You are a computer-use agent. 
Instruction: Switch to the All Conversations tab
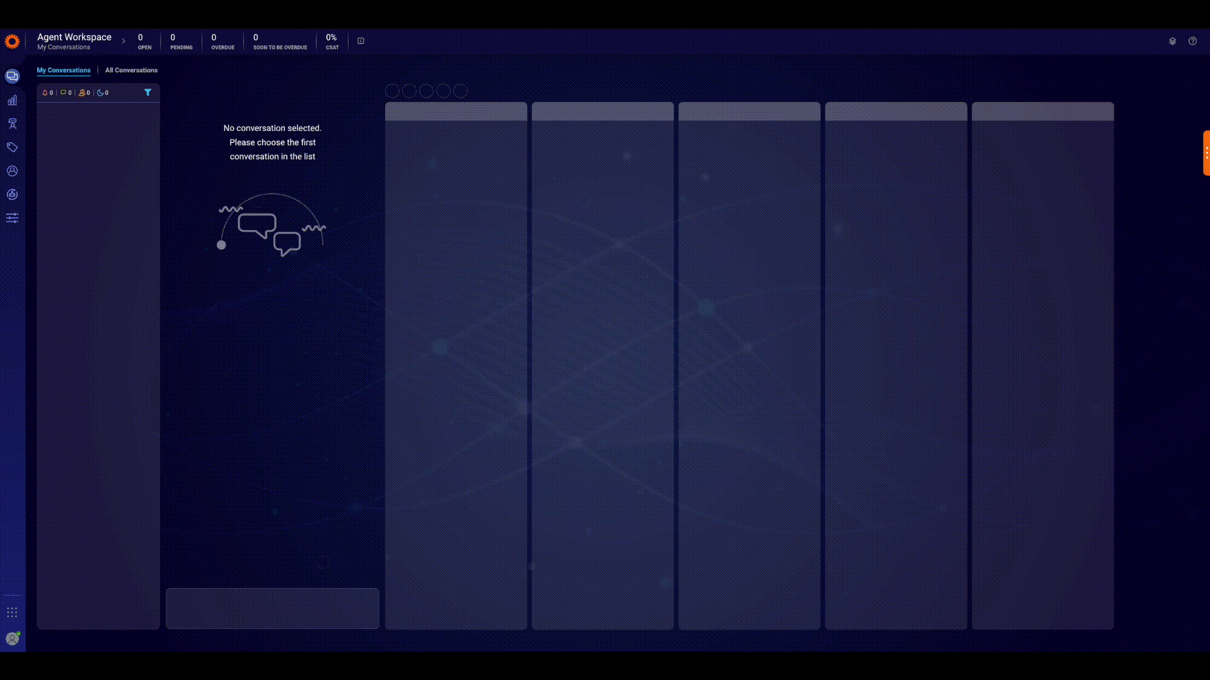[x=131, y=70]
